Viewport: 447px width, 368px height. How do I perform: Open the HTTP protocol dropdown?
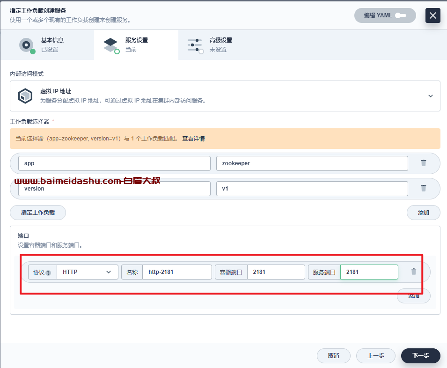coord(88,272)
